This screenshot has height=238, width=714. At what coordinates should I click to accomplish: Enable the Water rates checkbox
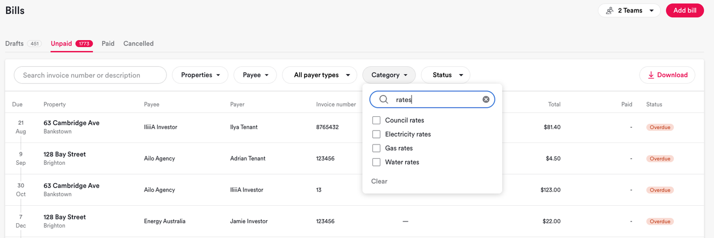[376, 162]
